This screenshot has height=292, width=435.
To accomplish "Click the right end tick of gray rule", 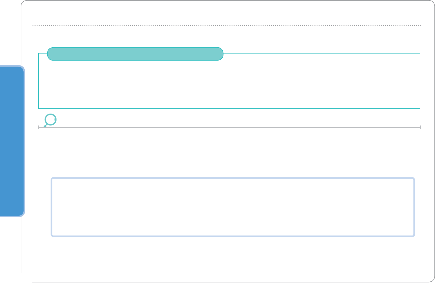I will (x=420, y=127).
